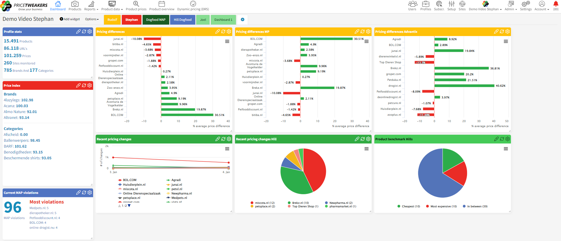
Task: Open Product benchmark Hills chart menu
Action: 506,149
